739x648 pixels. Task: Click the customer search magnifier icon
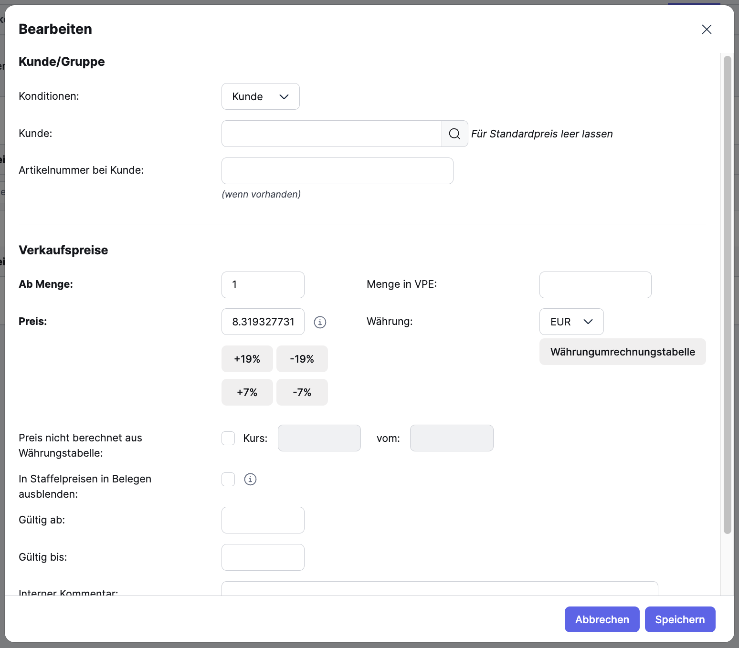click(x=454, y=134)
